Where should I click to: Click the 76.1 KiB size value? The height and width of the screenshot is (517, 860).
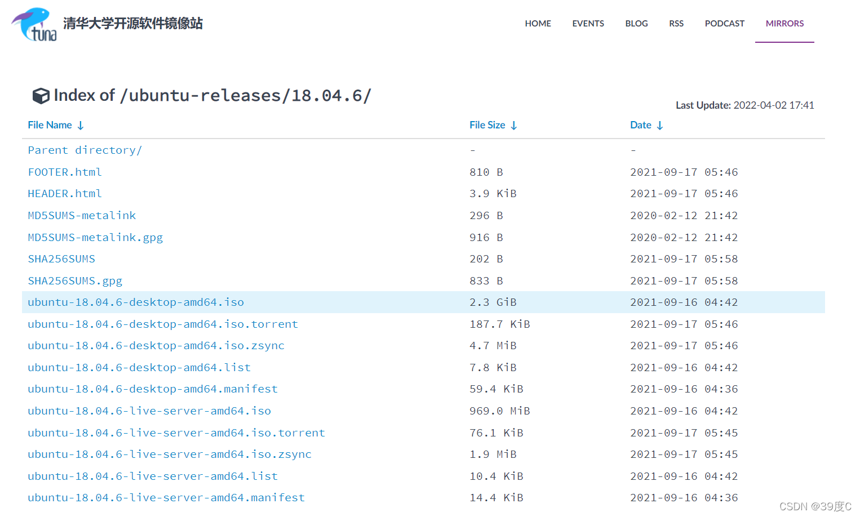click(x=497, y=433)
